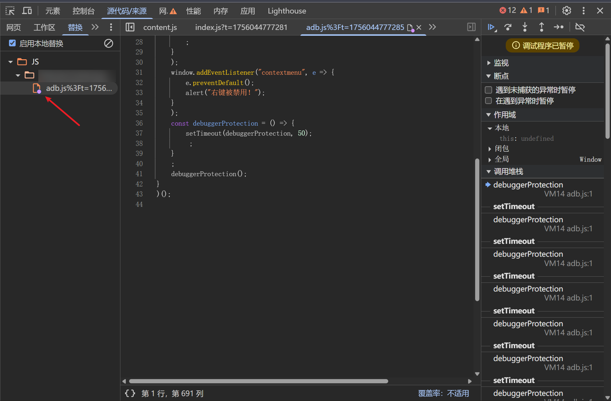Viewport: 611px width, 401px height.
Task: Collapse the 调用堆栈 section
Action: (x=508, y=171)
